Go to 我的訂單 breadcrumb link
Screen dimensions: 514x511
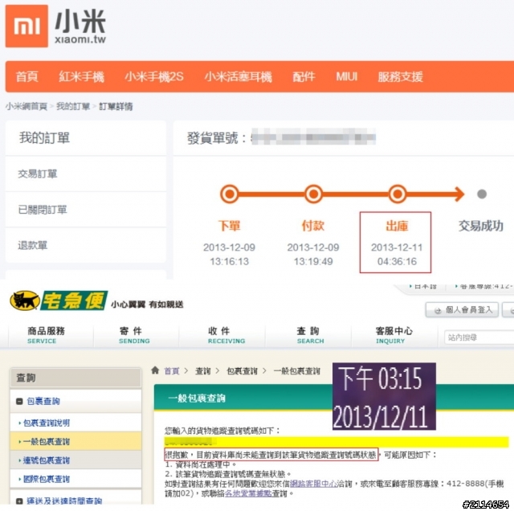(73, 106)
